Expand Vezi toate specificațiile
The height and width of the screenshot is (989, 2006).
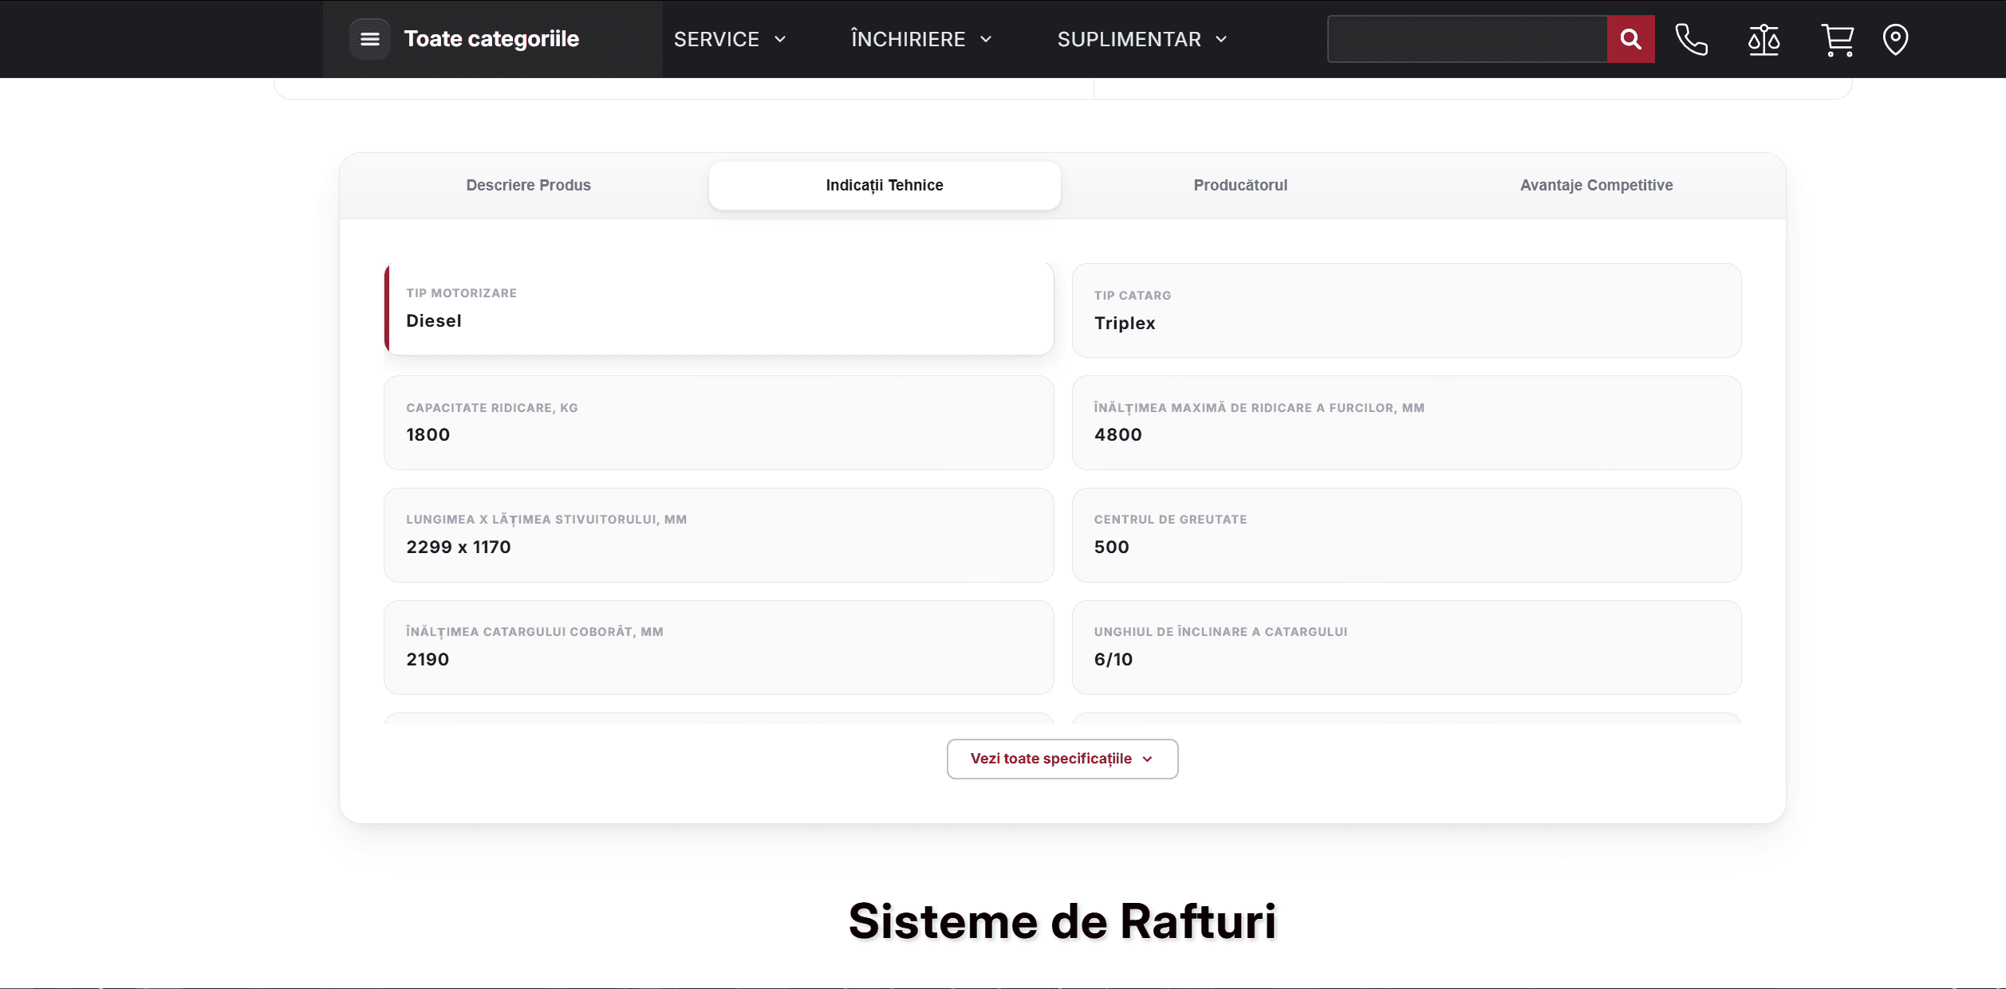(1062, 759)
